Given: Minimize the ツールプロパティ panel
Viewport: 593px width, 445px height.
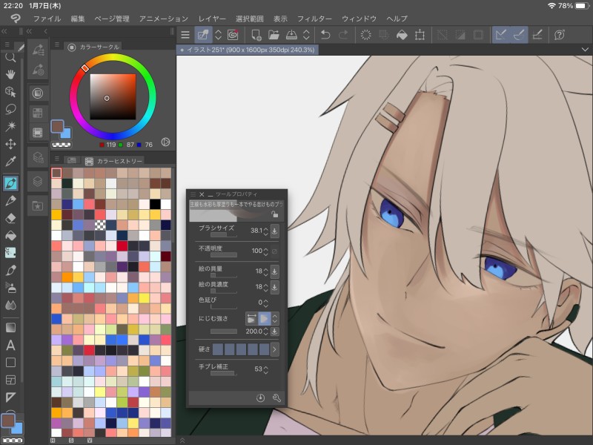Looking at the screenshot, I should [211, 194].
